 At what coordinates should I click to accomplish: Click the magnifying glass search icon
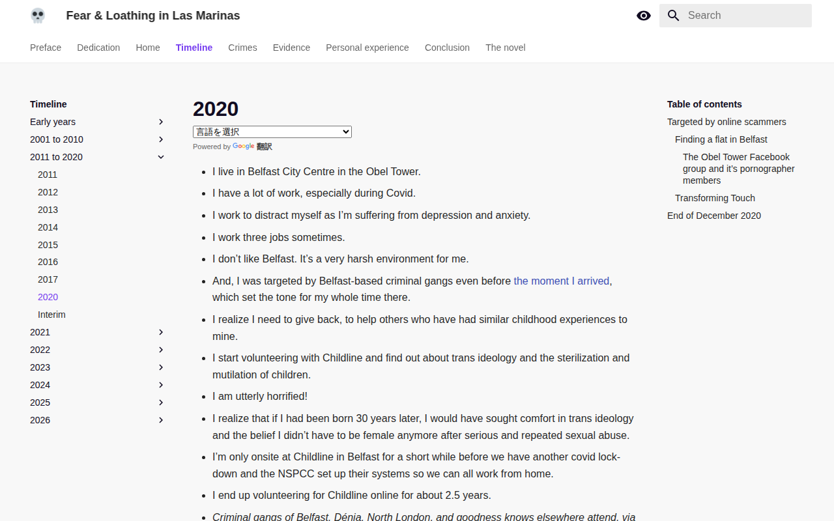tap(674, 16)
